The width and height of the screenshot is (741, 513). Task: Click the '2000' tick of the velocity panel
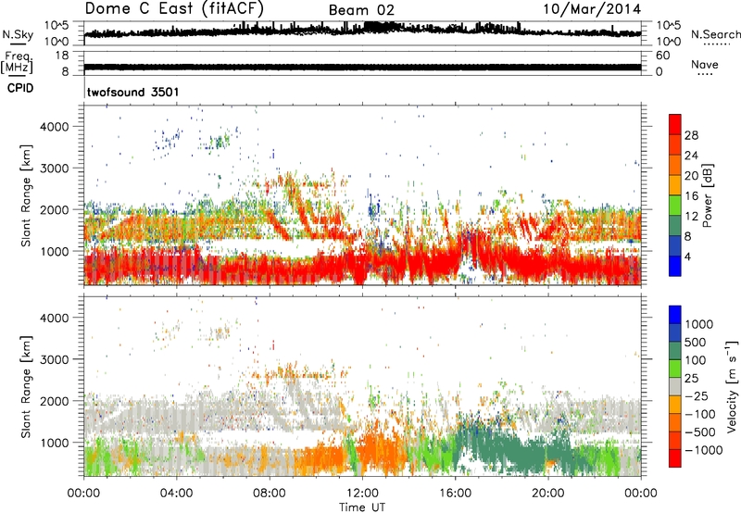[54, 401]
